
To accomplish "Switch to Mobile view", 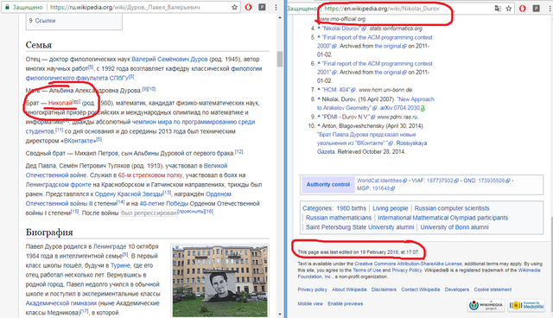I will (310, 303).
